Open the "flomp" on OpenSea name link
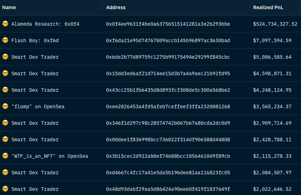This screenshot has width=301, height=195. tap(38, 106)
